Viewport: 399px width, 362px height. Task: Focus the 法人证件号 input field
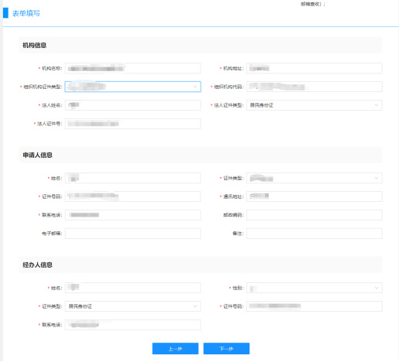coord(132,124)
